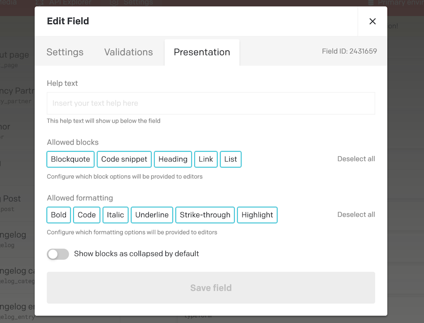The height and width of the screenshot is (323, 424).
Task: Toggle Underline formatting option
Action: point(152,215)
